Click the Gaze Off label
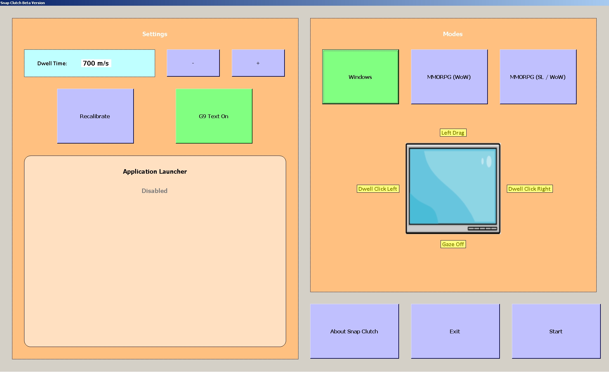Image resolution: width=609 pixels, height=372 pixels. click(453, 244)
